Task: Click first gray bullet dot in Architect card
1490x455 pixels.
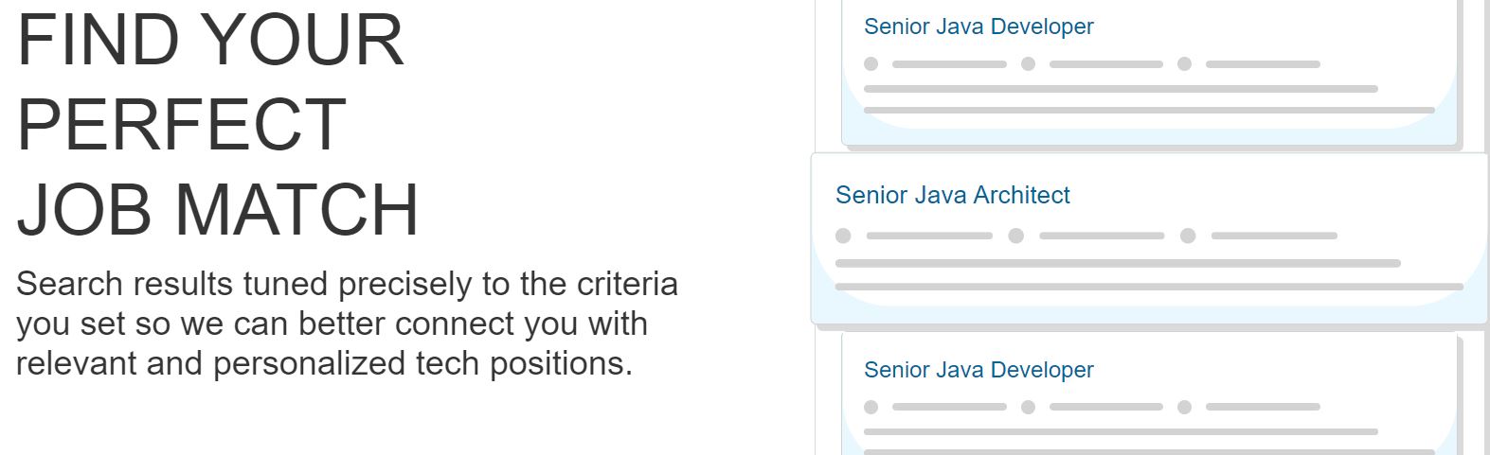Action: tap(843, 236)
